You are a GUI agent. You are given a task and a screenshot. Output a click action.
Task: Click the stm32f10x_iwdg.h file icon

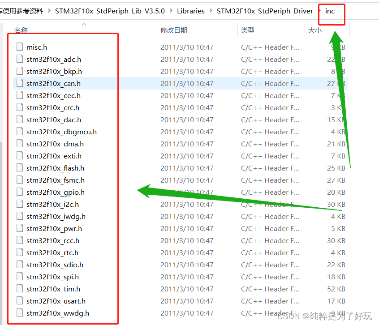[20, 216]
